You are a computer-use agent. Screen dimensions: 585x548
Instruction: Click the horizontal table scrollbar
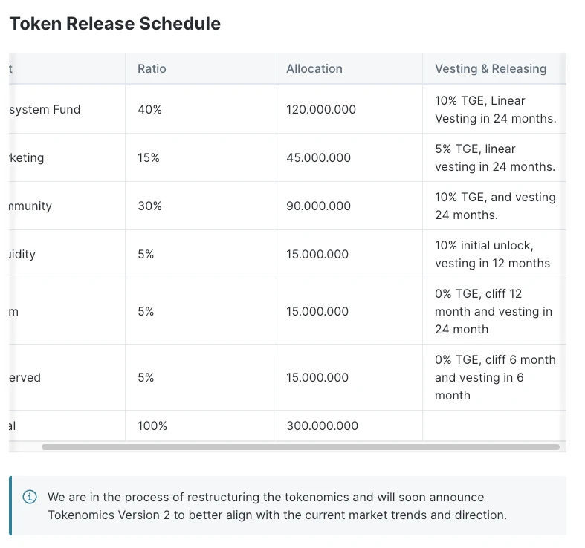300,447
